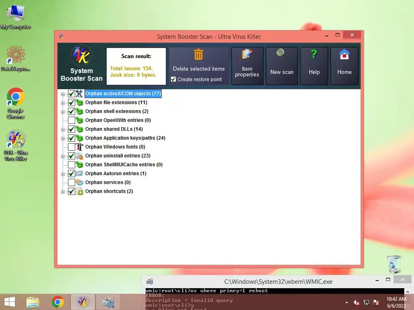Select the UVK - Ultra Virus Killer desktop shortcut

(x=16, y=145)
